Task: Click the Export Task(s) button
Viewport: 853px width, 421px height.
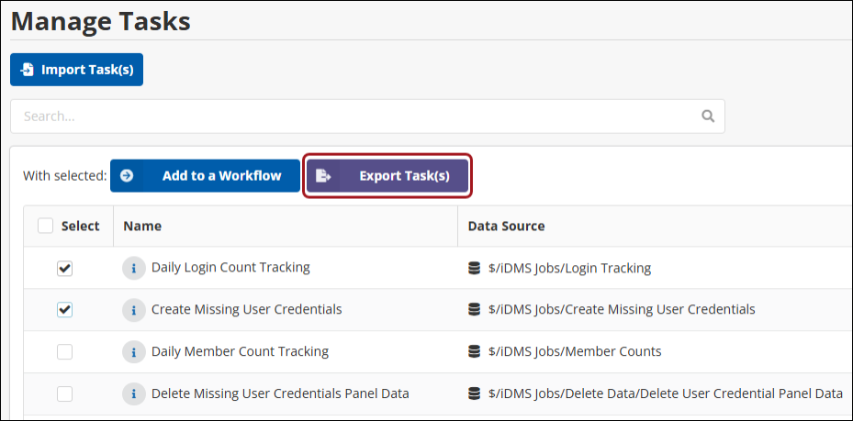Action: tap(387, 175)
